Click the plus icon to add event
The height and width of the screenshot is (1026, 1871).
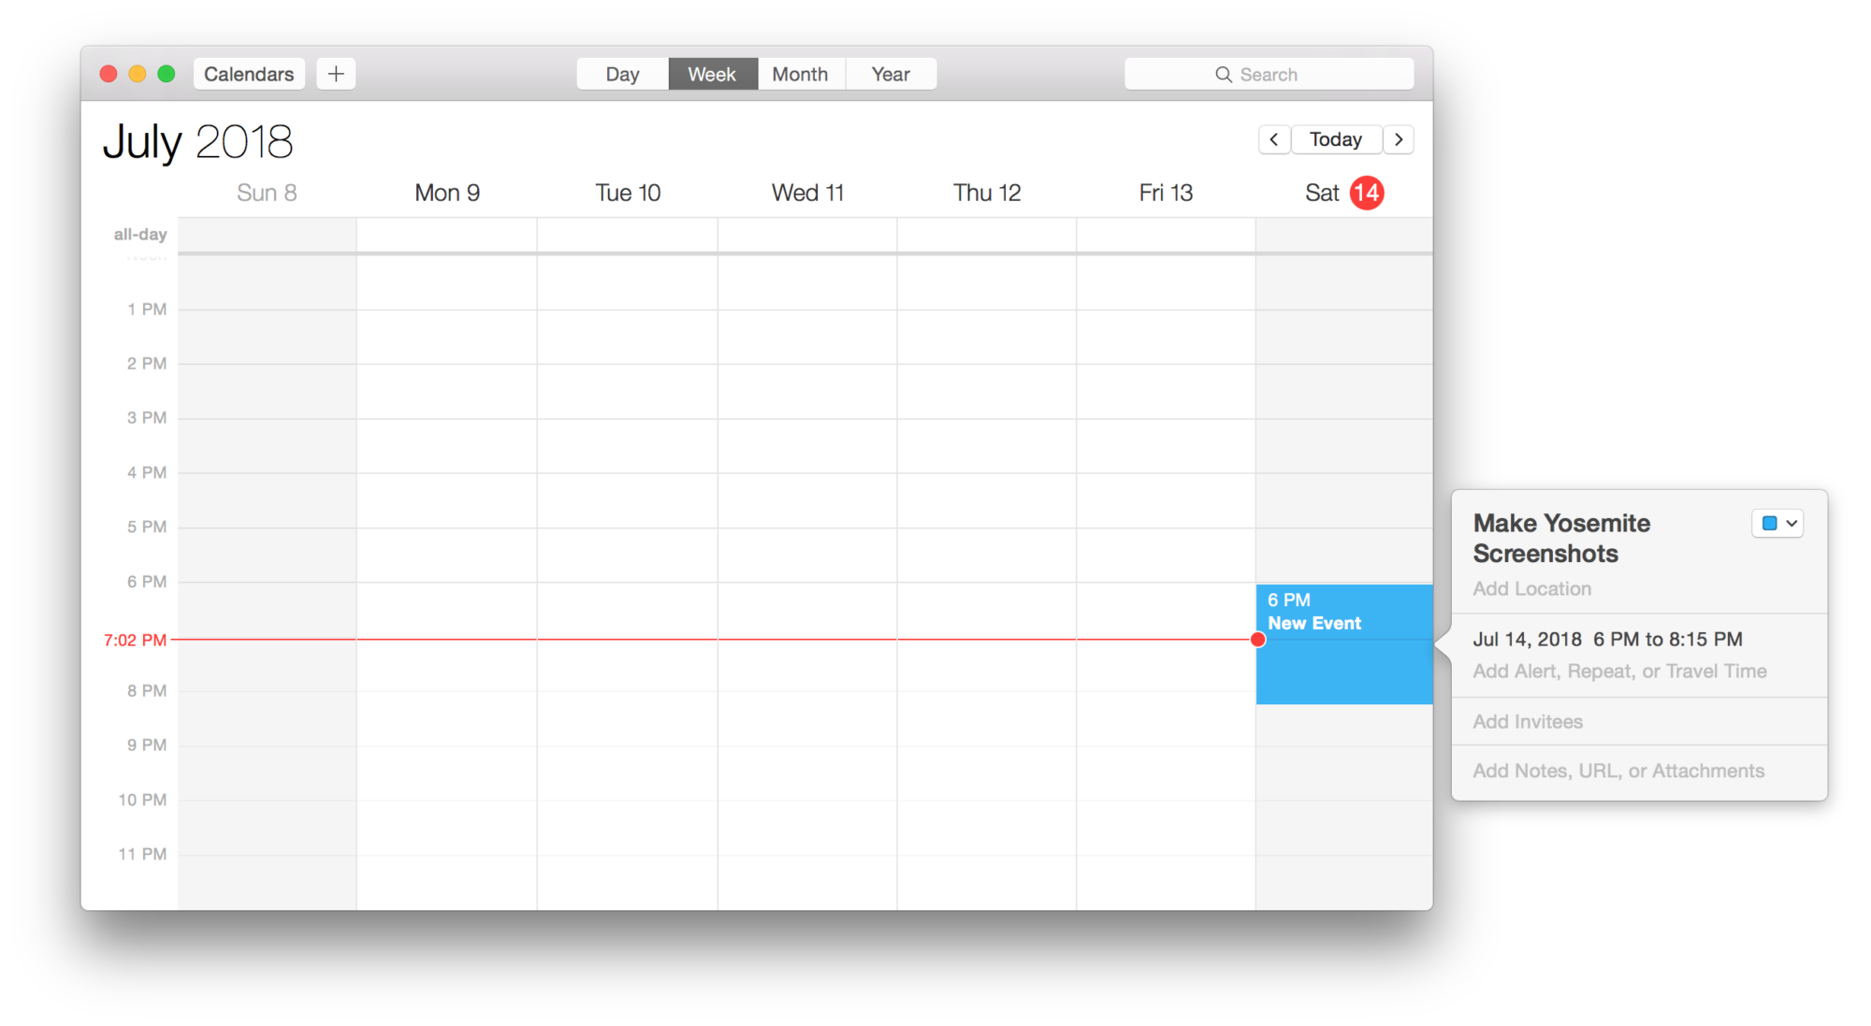click(336, 74)
